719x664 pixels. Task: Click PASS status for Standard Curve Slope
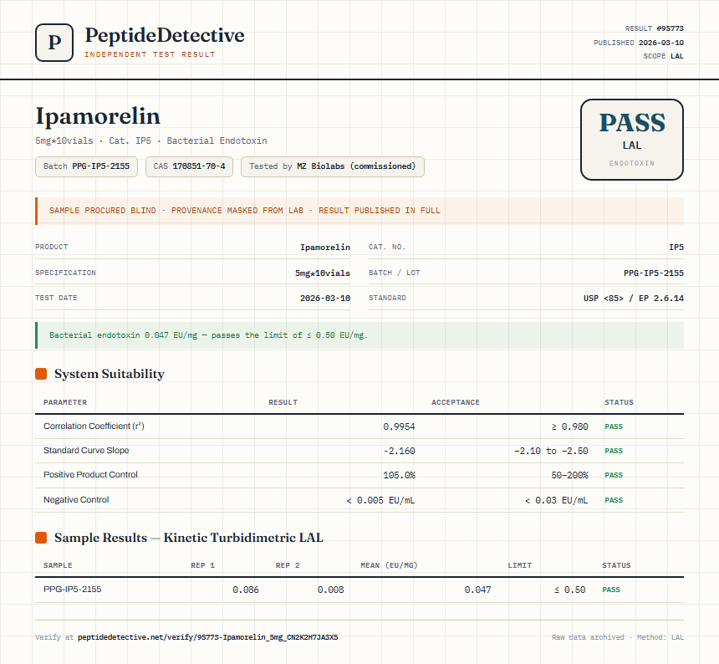tap(614, 451)
